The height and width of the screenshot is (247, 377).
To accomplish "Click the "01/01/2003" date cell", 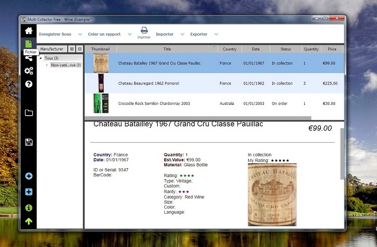I will click(x=254, y=103).
